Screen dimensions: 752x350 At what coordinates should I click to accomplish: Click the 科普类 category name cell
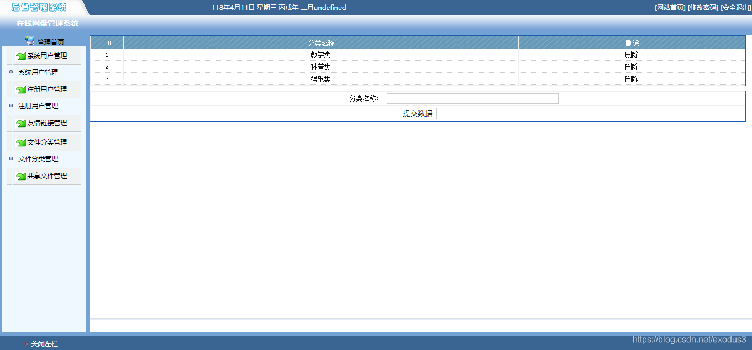click(x=321, y=67)
